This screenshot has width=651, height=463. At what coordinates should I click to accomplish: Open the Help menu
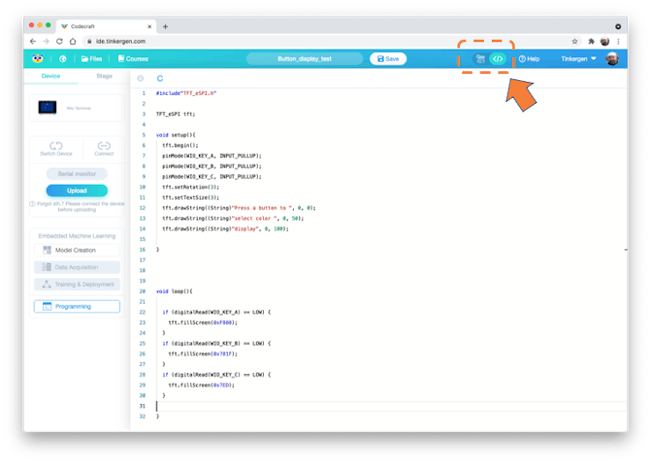(530, 59)
